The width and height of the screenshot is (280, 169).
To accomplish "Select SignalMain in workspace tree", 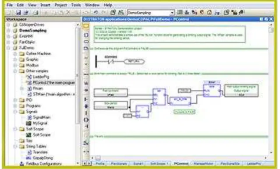I will (42, 117).
